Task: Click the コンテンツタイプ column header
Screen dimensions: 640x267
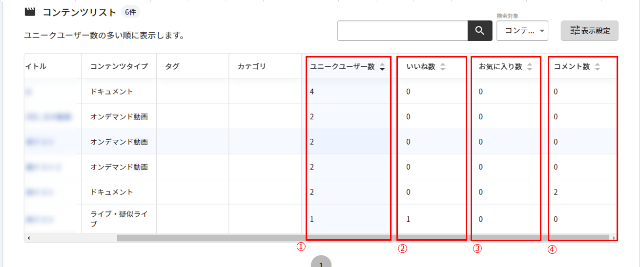Action: coord(119,67)
